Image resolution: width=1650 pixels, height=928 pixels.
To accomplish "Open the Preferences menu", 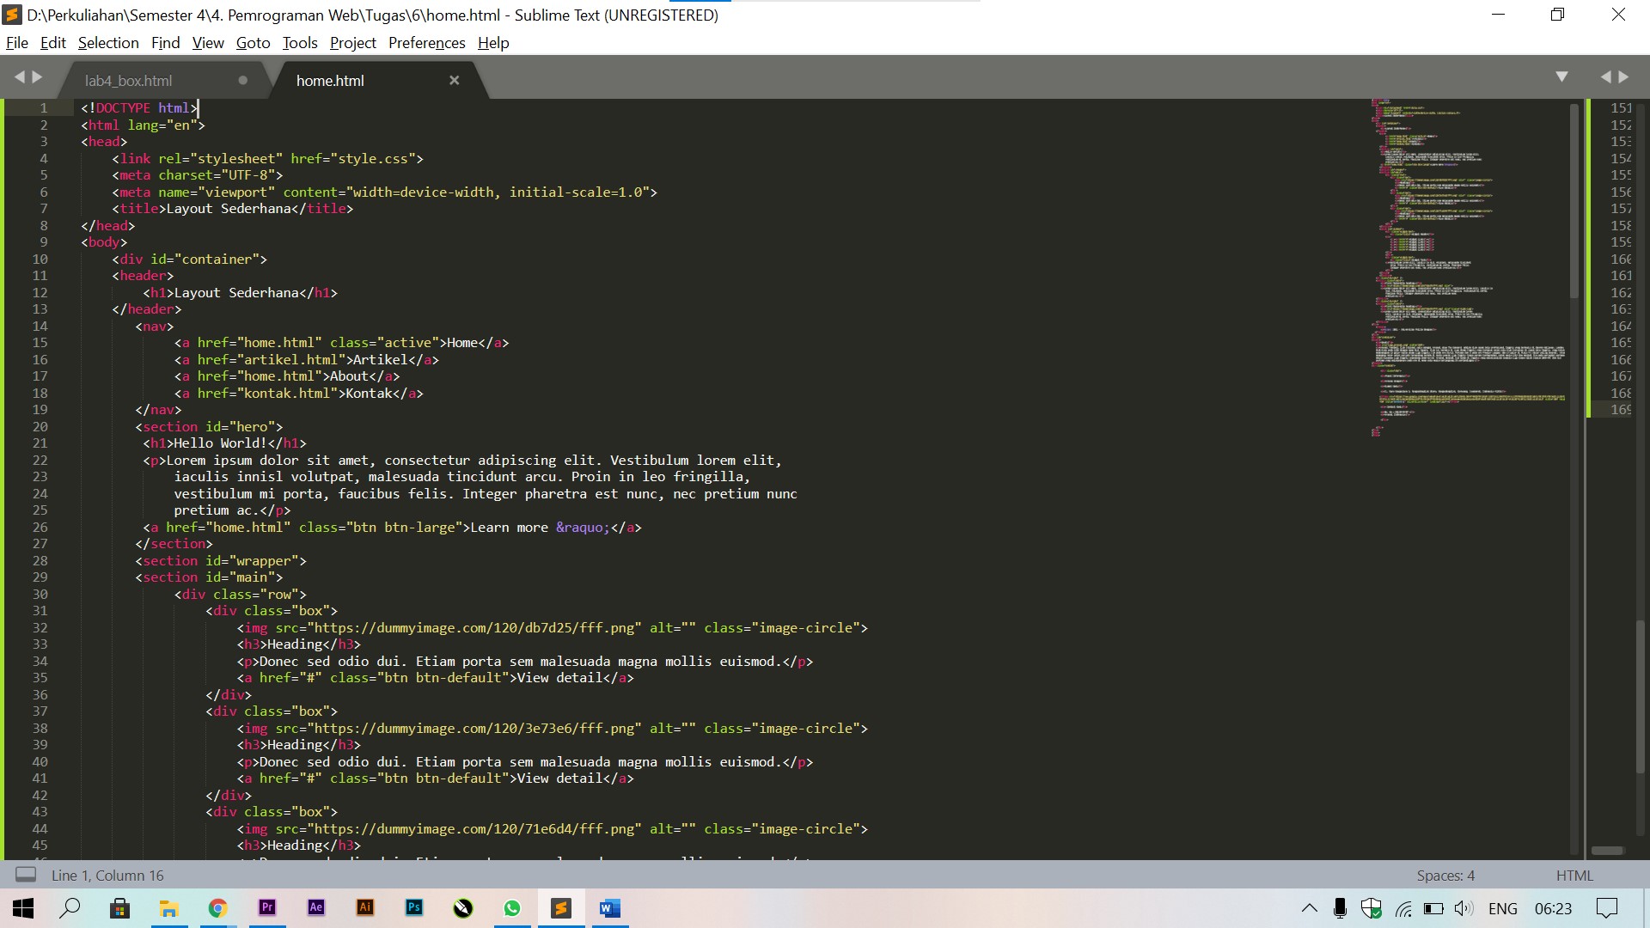I will pyautogui.click(x=426, y=42).
